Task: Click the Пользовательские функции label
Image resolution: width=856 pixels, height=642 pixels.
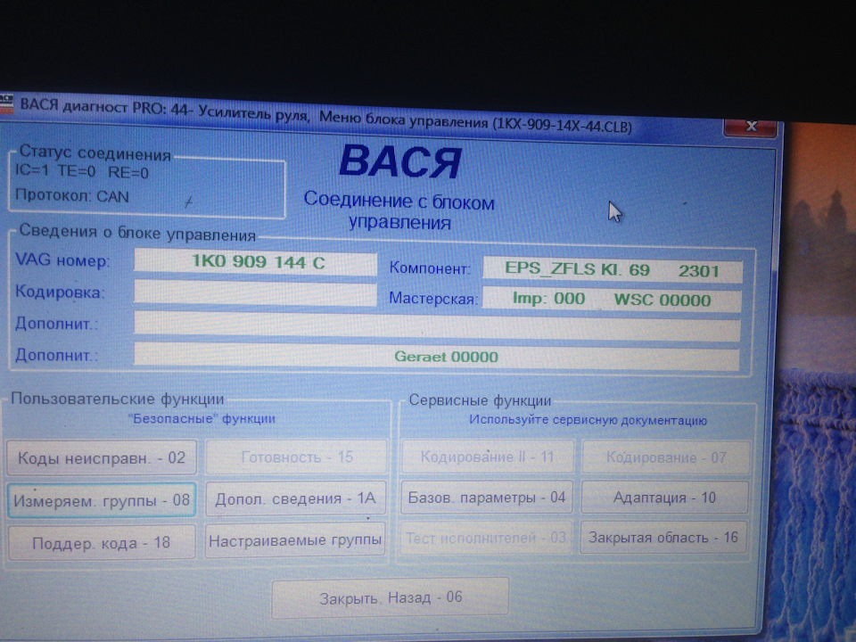Action: coord(118,399)
